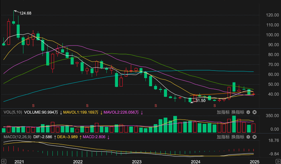Close the MACD indicator panel
The image size is (281, 164).
pyautogui.click(x=254, y=137)
